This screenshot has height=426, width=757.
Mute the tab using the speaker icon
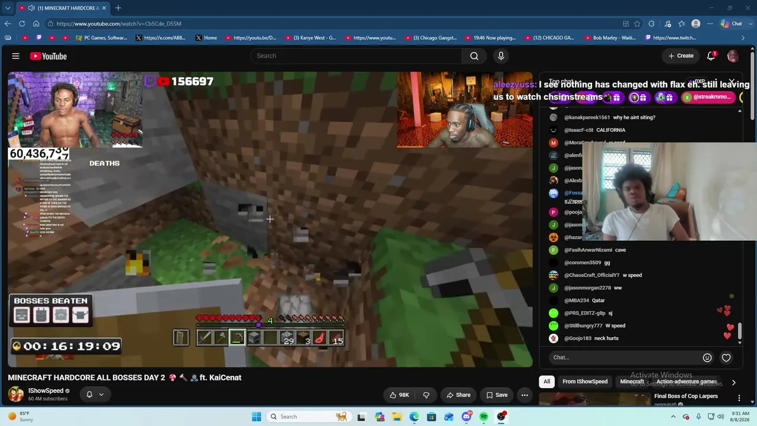[x=31, y=8]
